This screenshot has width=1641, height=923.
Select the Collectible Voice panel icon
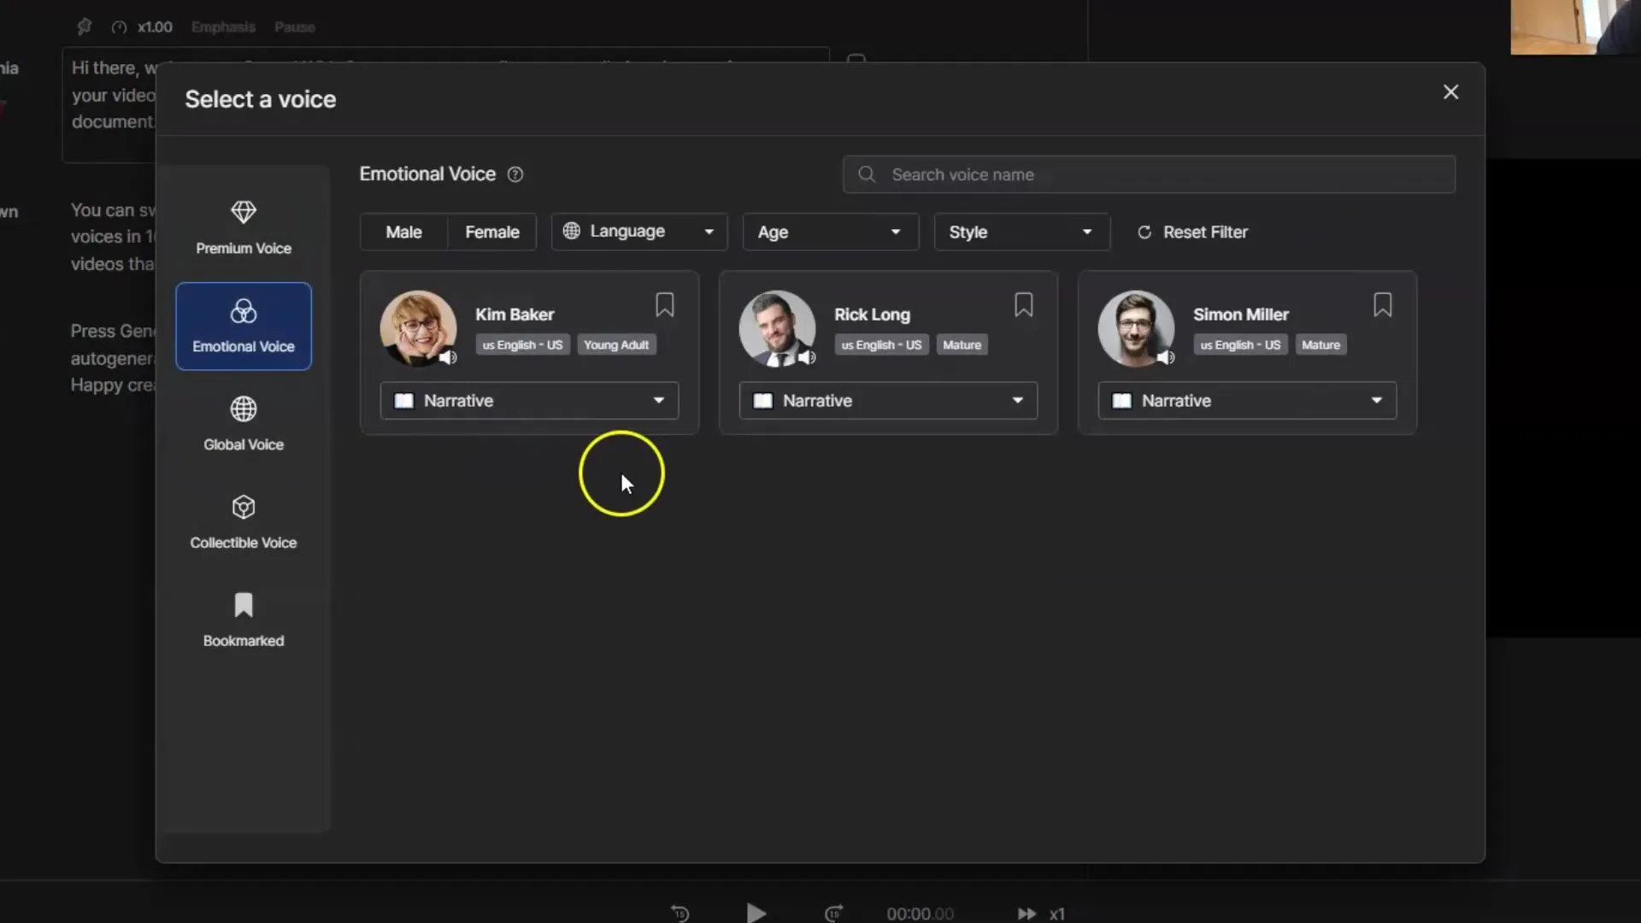pos(244,507)
